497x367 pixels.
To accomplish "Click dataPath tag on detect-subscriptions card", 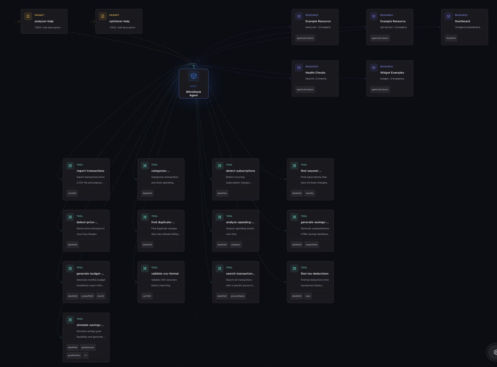I will [222, 193].
